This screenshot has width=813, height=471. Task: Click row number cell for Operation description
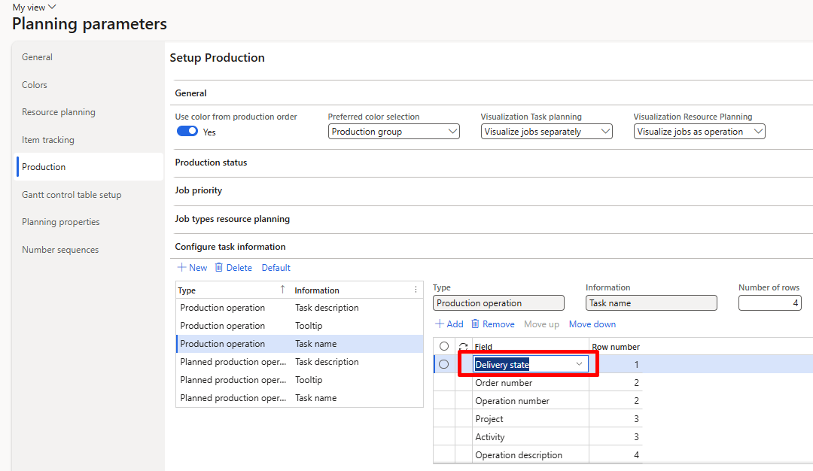pyautogui.click(x=616, y=455)
